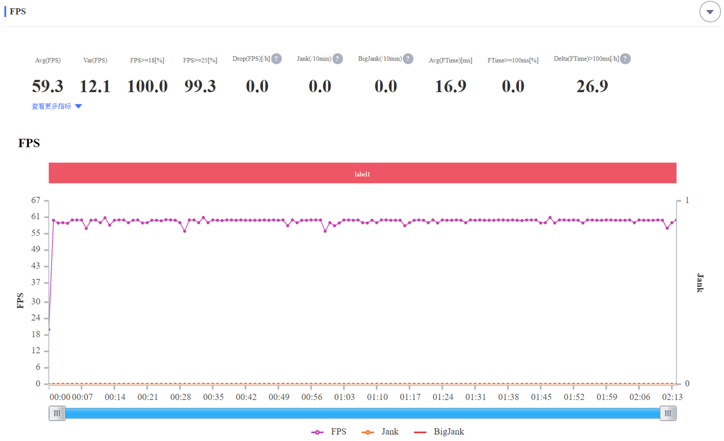Toggle BigJank series in chart legend

point(448,432)
